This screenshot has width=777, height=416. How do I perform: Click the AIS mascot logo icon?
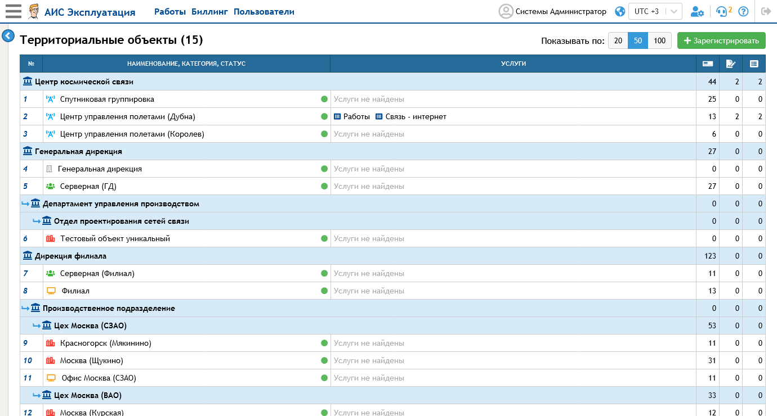(x=34, y=11)
